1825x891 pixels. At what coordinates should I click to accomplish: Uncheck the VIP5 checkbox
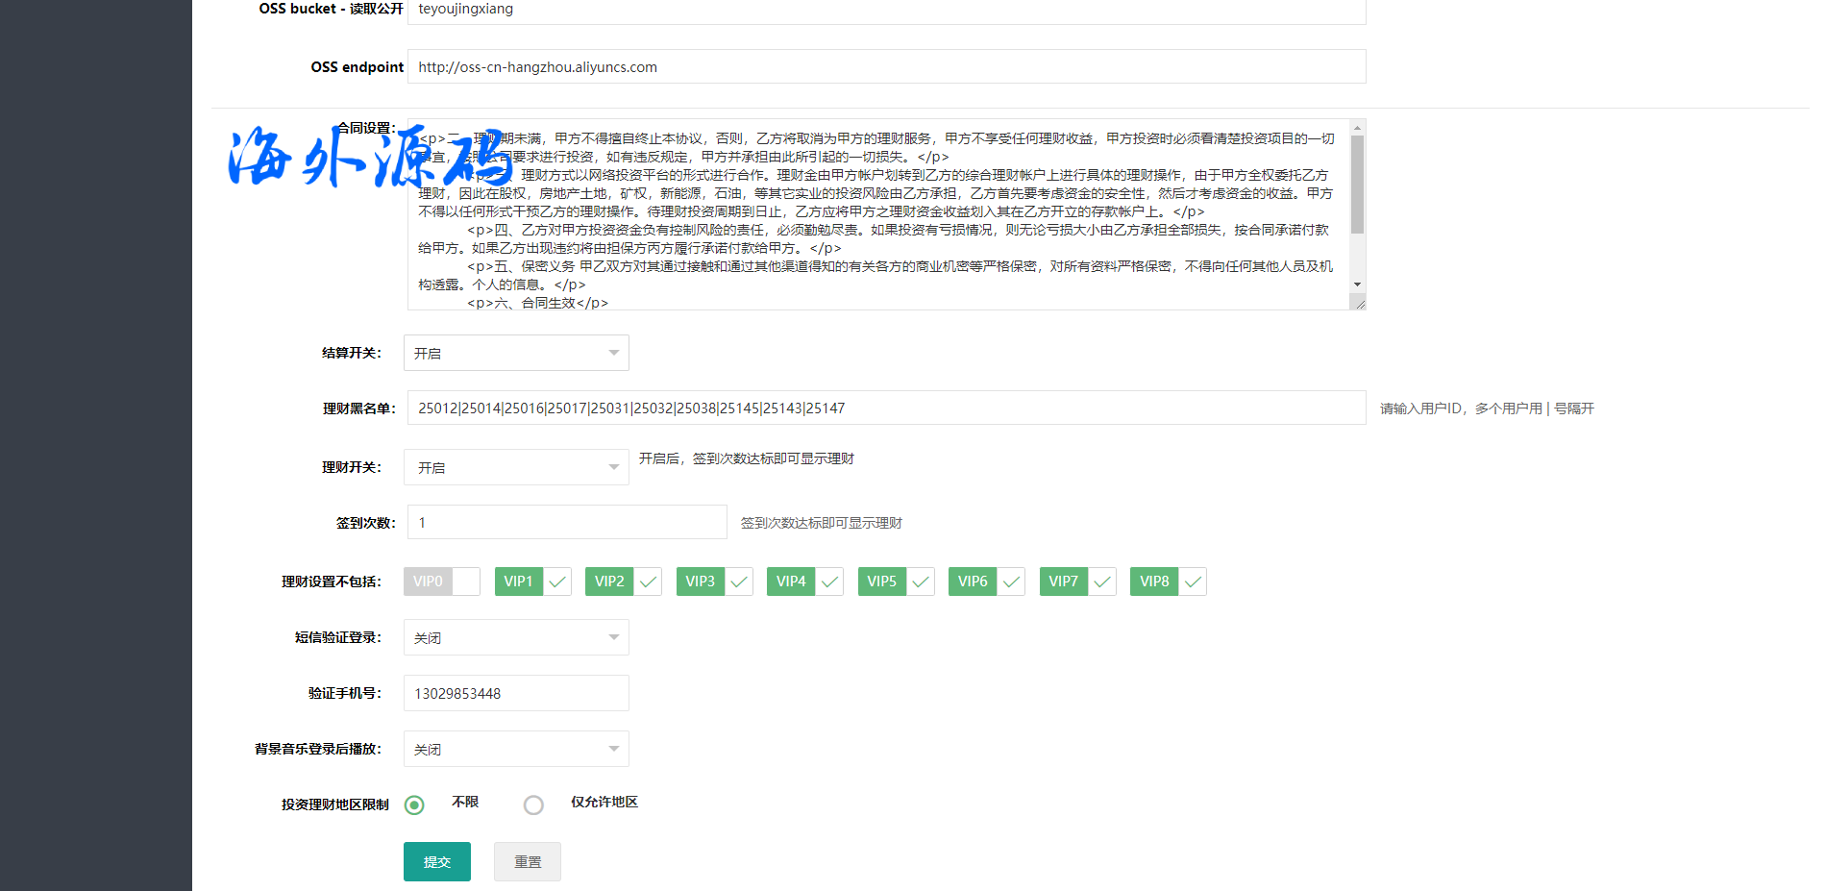tap(896, 582)
